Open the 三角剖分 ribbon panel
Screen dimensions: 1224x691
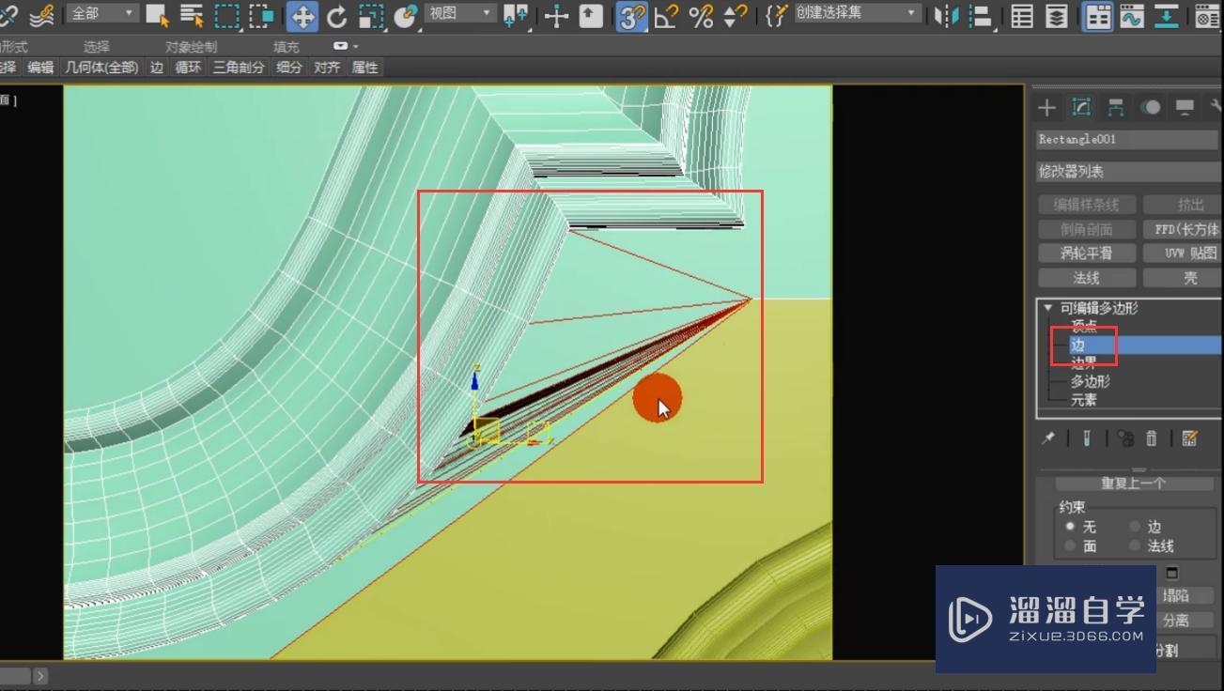click(239, 68)
